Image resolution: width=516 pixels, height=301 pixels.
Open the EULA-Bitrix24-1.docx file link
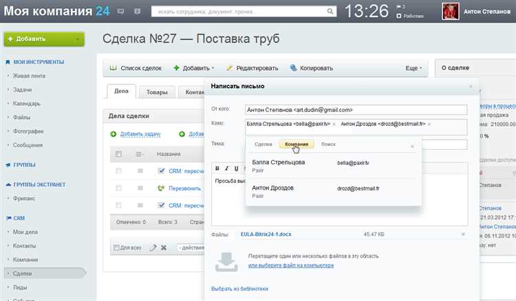(266, 234)
